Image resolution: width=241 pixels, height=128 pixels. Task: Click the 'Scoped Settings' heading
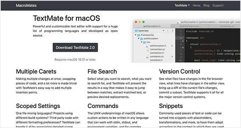(x=38, y=106)
